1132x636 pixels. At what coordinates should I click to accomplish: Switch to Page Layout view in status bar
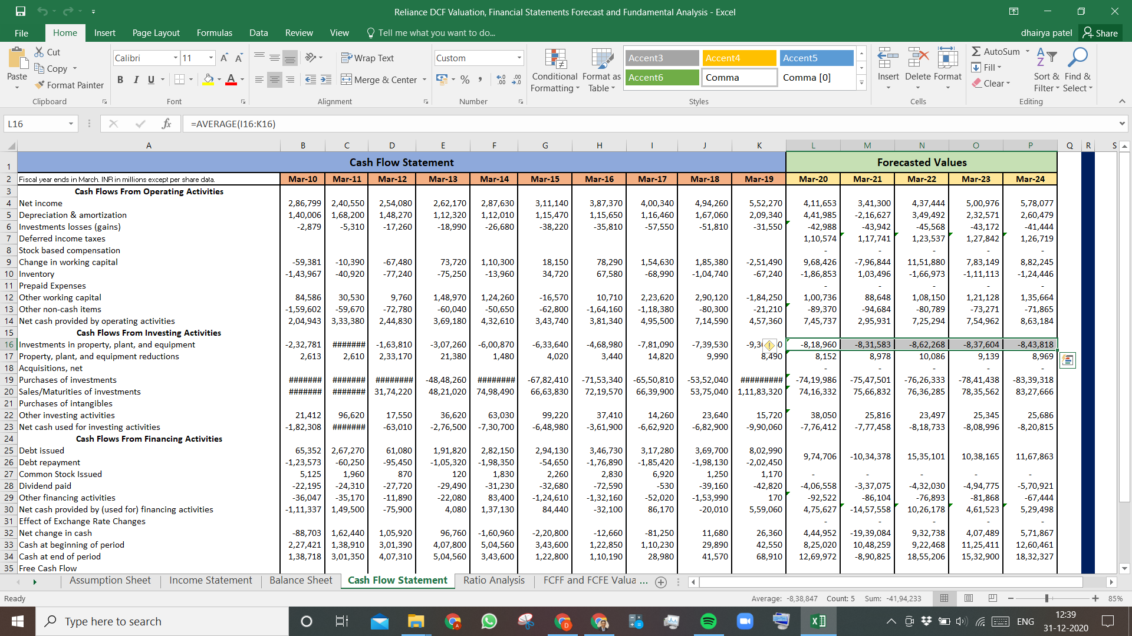click(968, 598)
